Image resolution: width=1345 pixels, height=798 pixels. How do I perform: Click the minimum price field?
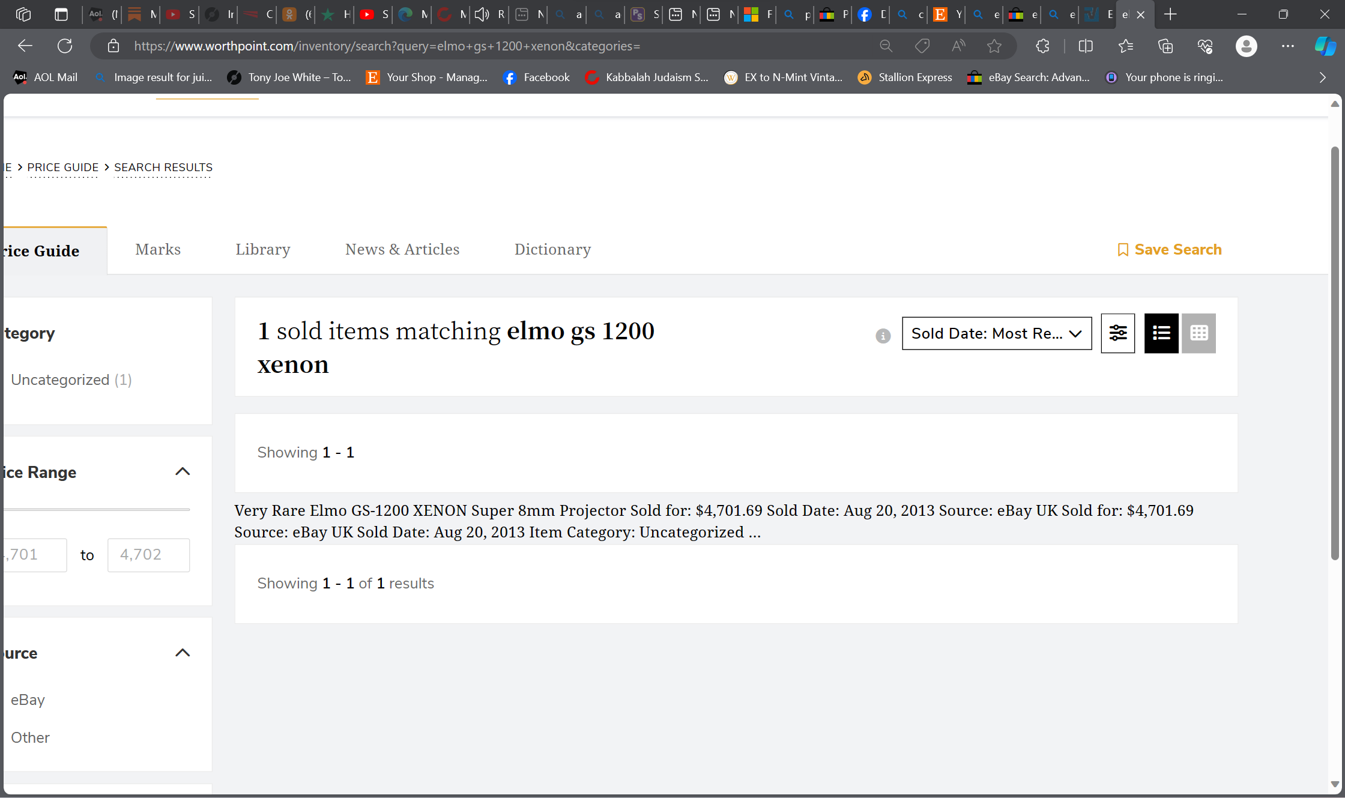coord(35,555)
